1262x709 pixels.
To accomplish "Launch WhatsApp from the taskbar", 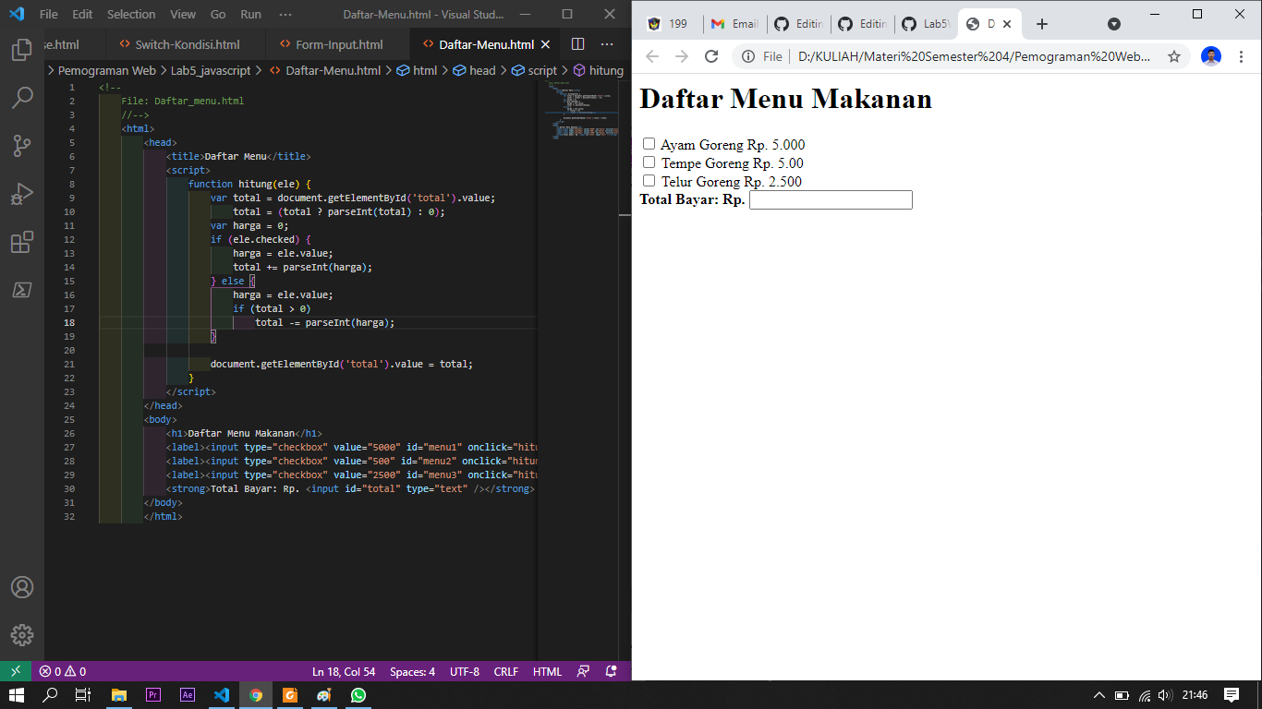I will [358, 694].
